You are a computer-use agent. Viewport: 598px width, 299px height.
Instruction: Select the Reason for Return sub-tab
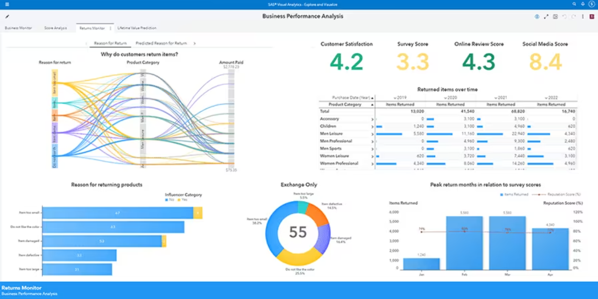pyautogui.click(x=110, y=43)
